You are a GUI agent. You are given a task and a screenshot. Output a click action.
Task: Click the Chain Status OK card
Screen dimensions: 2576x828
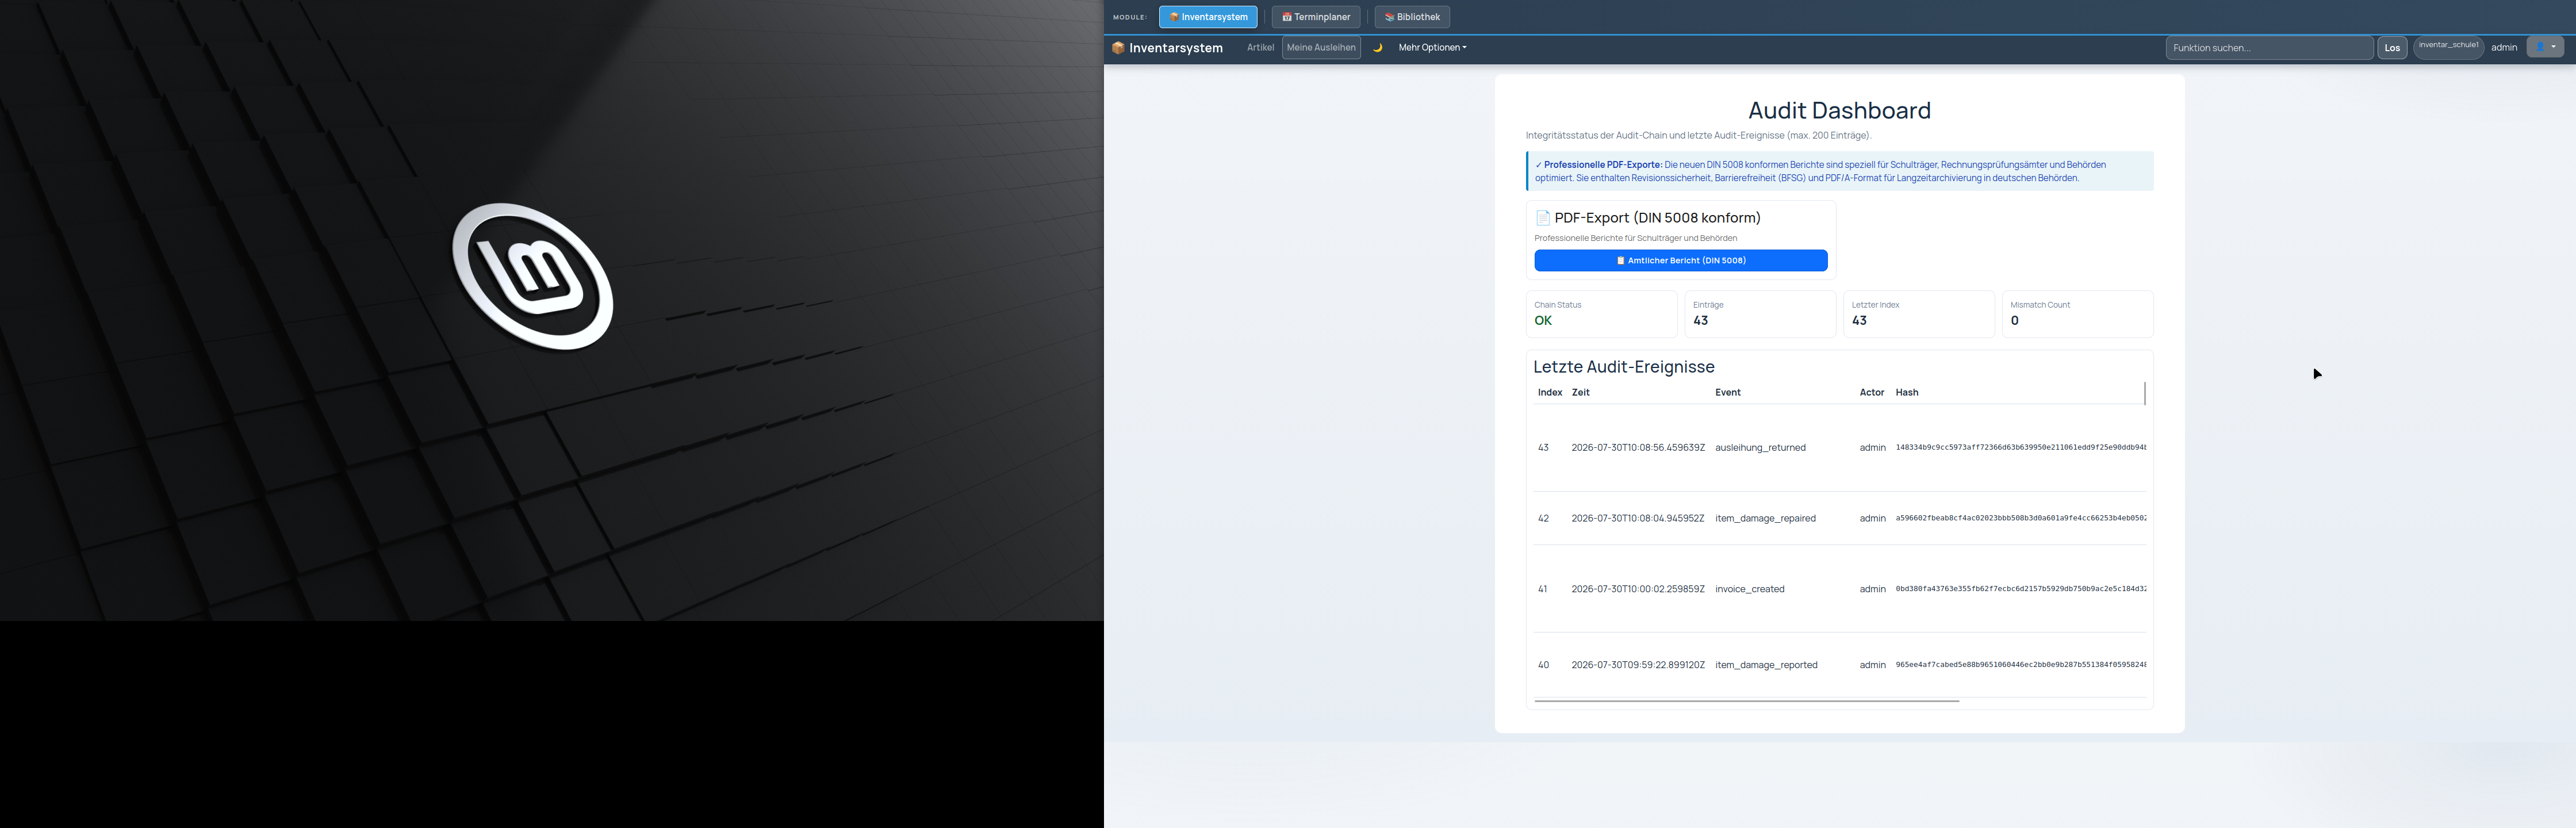tap(1601, 314)
